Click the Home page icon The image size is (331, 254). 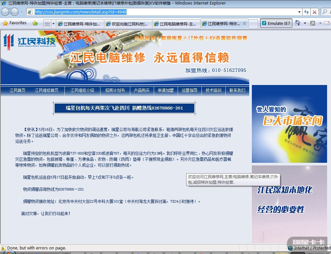tap(298, 23)
